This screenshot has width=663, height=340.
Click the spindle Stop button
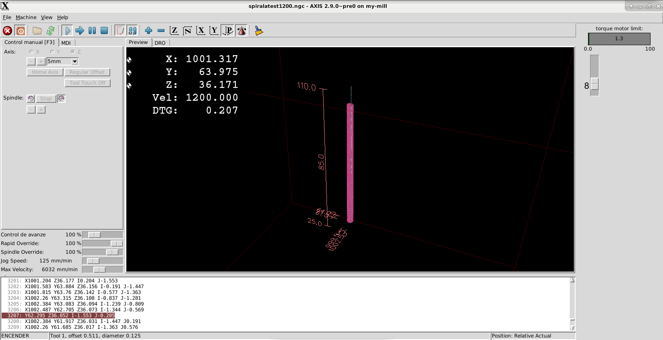pyautogui.click(x=46, y=99)
